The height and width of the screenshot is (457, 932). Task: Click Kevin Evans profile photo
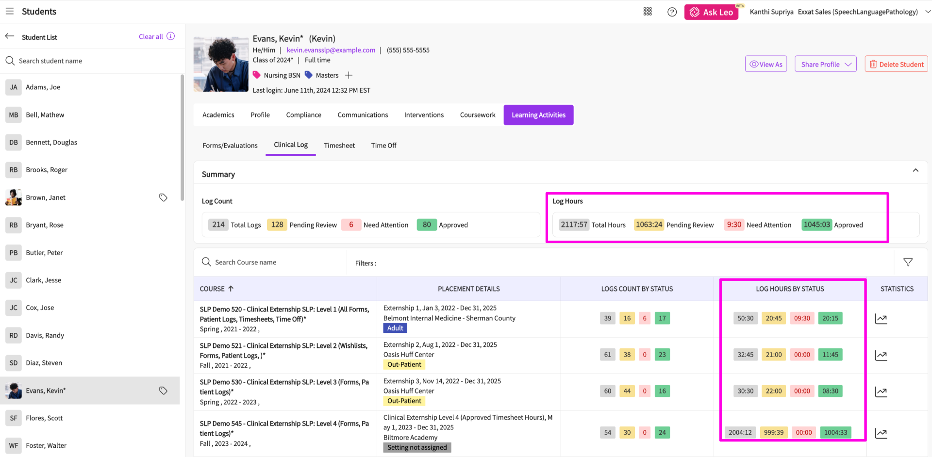point(221,64)
